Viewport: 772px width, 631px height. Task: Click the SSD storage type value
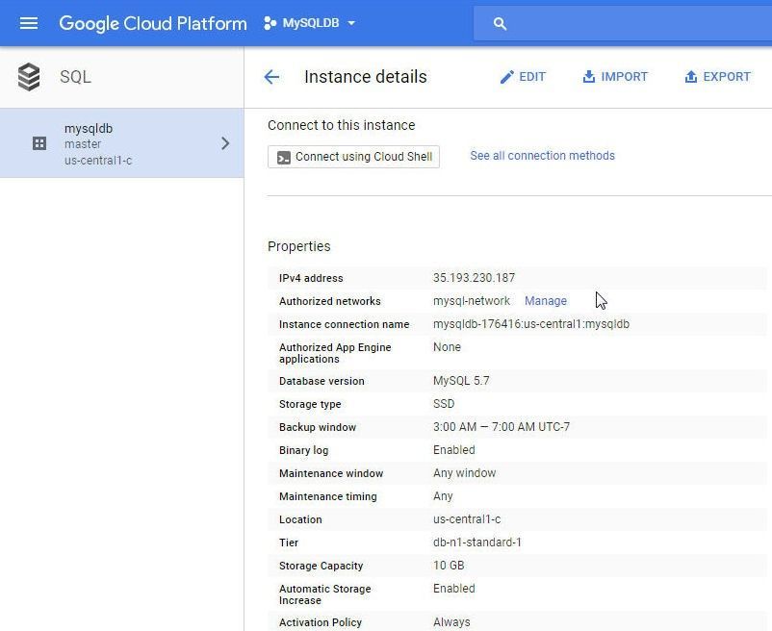pyautogui.click(x=444, y=404)
